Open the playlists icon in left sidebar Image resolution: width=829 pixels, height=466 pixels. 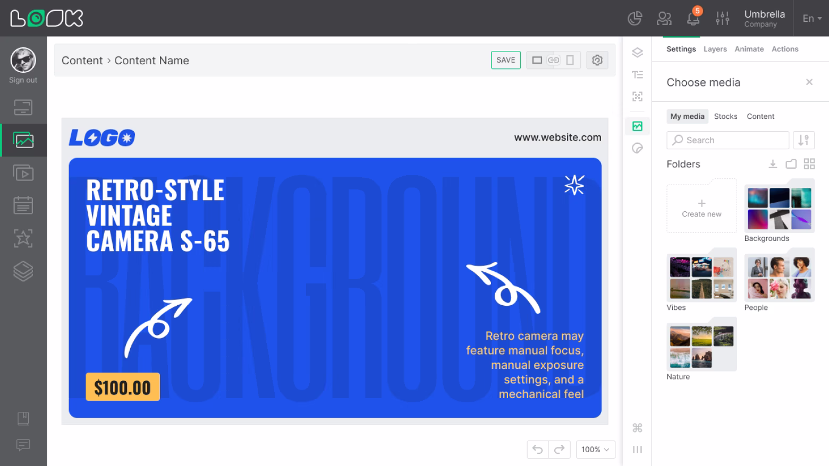(x=23, y=173)
